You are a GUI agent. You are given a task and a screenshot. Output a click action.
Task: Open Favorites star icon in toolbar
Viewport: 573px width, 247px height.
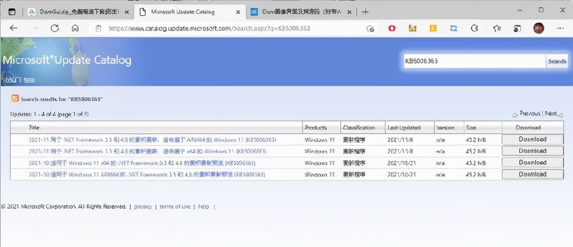496,28
